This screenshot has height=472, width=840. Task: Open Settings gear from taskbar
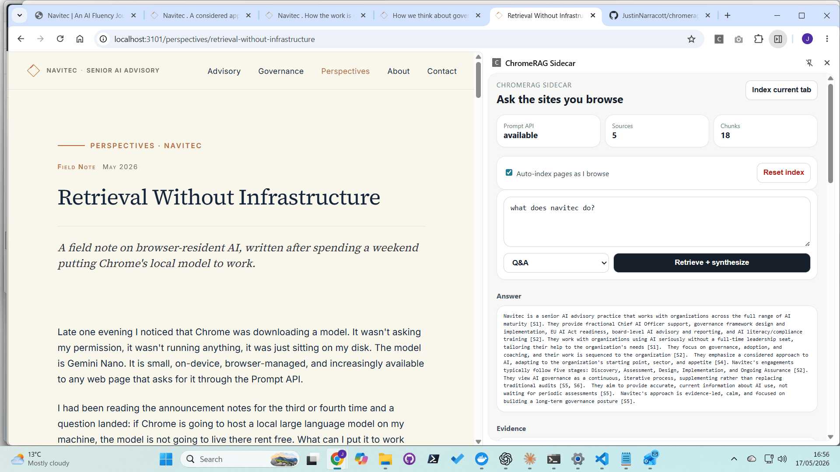[x=578, y=459]
